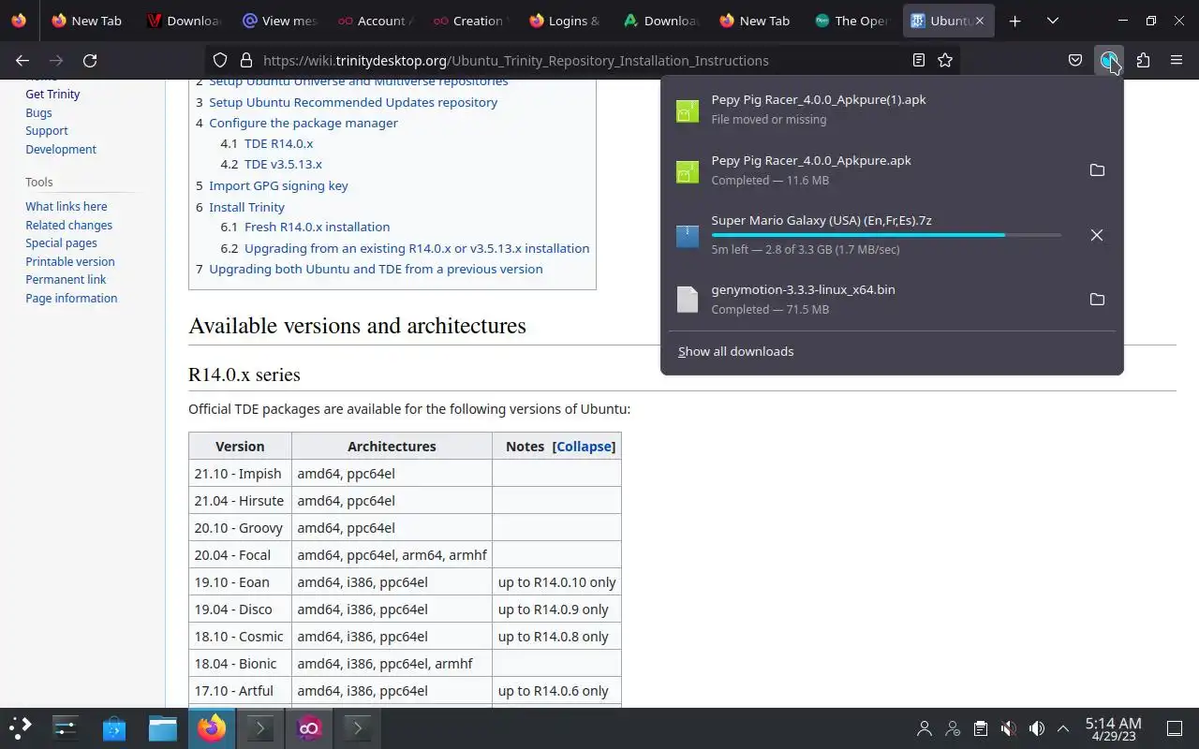The height and width of the screenshot is (749, 1199).
Task: Open the Firefox hamburger menu
Action: (1177, 60)
